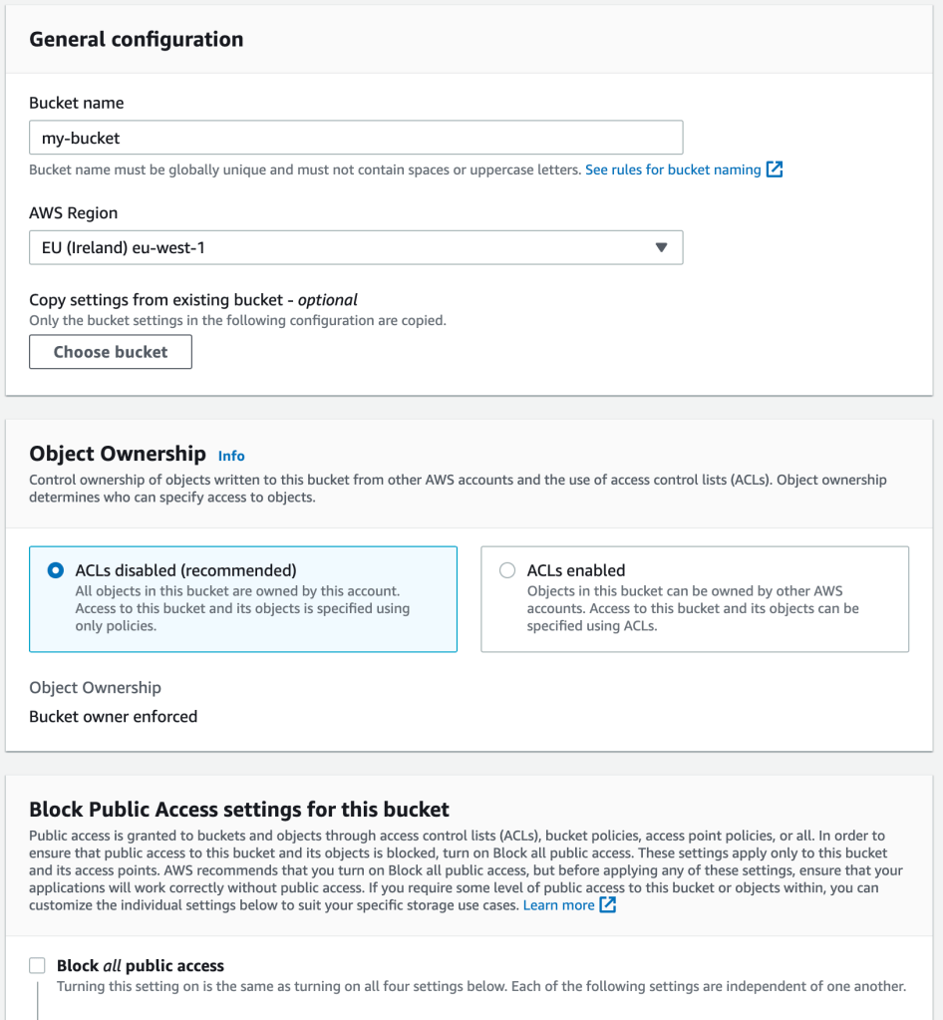Click the 'Block all public access' label text

[141, 965]
